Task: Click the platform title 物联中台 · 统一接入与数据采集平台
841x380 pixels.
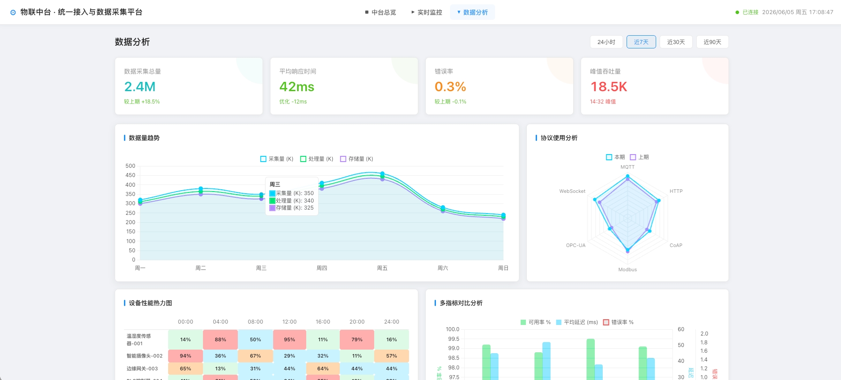Action: (81, 12)
